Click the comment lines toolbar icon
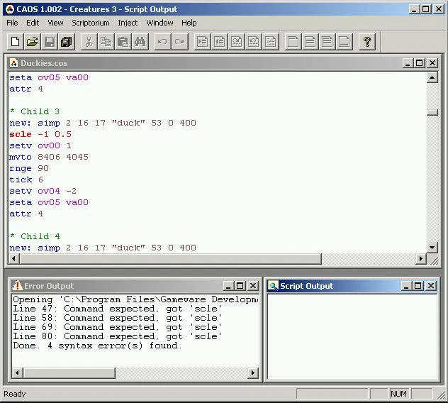The height and width of the screenshot is (403, 448). [236, 42]
